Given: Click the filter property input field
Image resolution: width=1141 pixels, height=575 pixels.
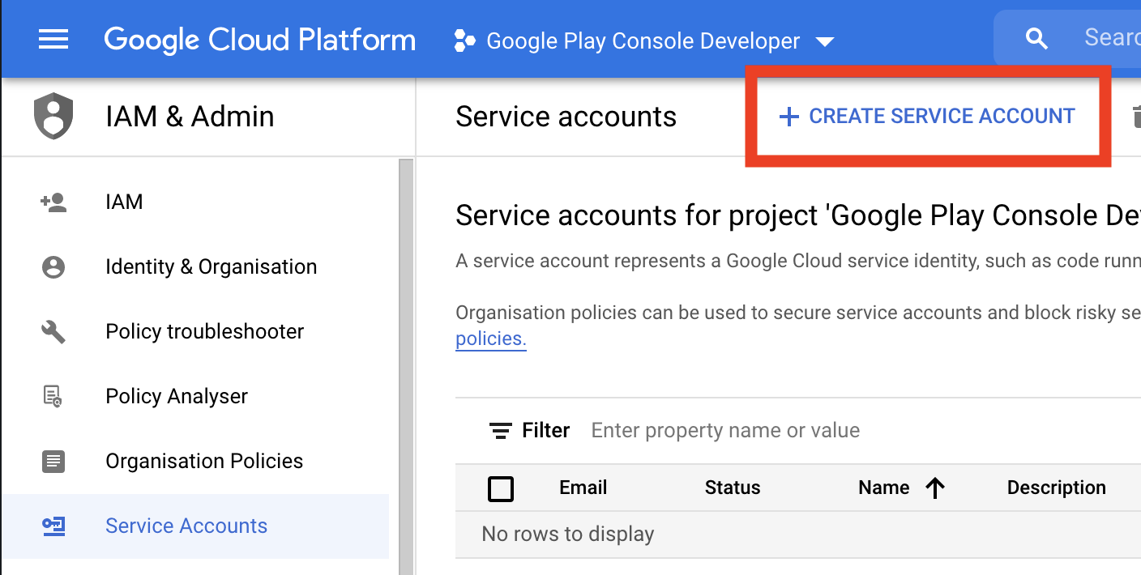Looking at the screenshot, I should coord(724,430).
